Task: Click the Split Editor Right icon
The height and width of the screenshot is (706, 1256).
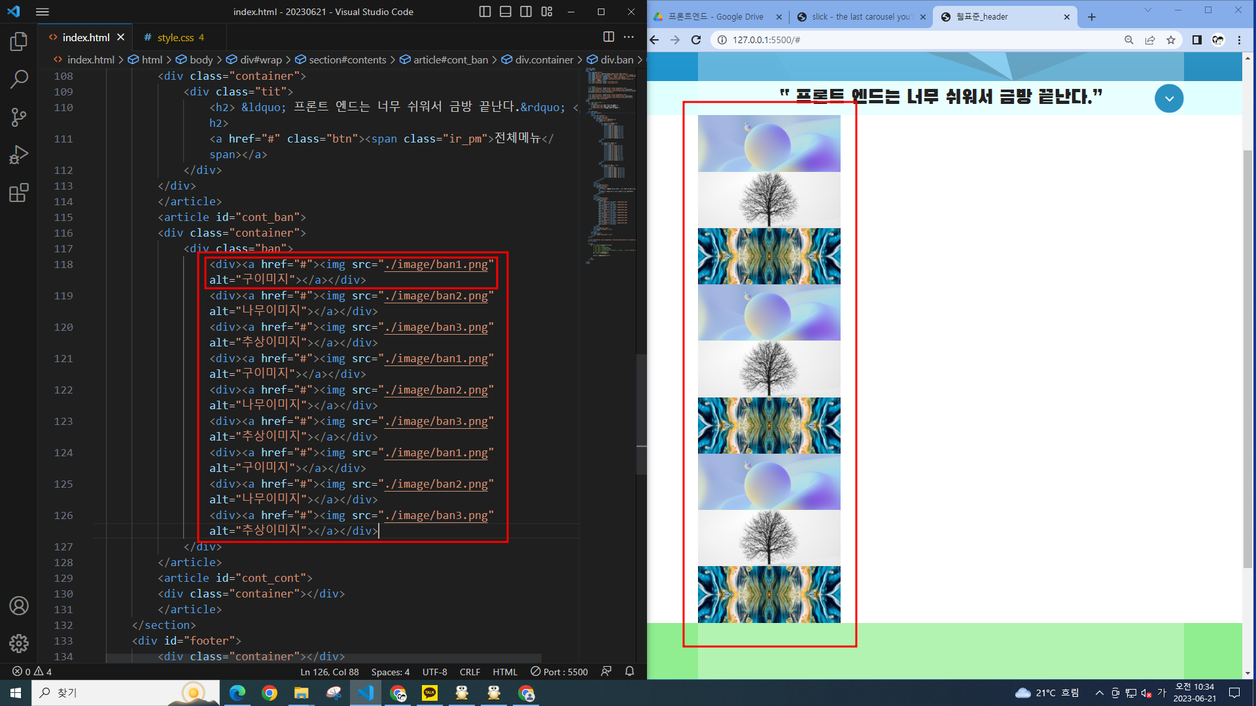Action: 608,37
